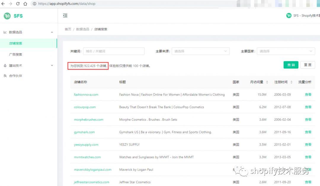Click the green 查询 button

(x=291, y=65)
